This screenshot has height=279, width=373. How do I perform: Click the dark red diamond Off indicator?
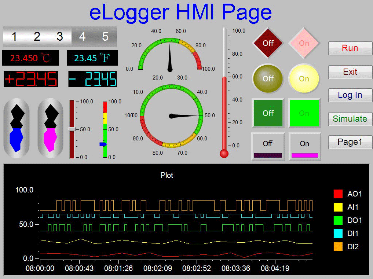(x=268, y=43)
